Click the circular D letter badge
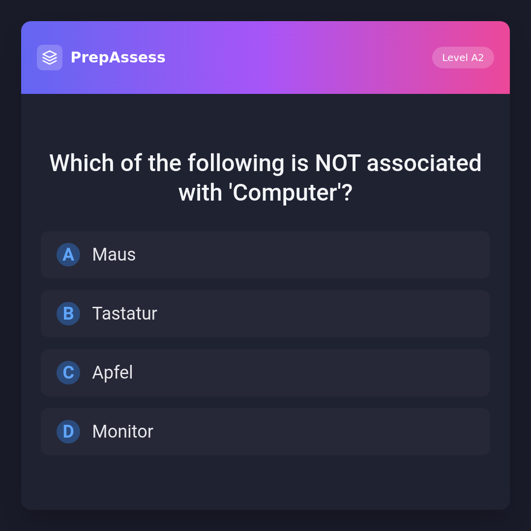Viewport: 531px width, 531px height. [68, 432]
